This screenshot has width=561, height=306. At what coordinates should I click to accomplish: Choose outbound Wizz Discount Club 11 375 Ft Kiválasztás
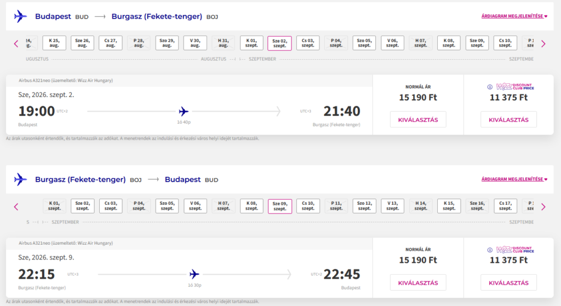[508, 120]
